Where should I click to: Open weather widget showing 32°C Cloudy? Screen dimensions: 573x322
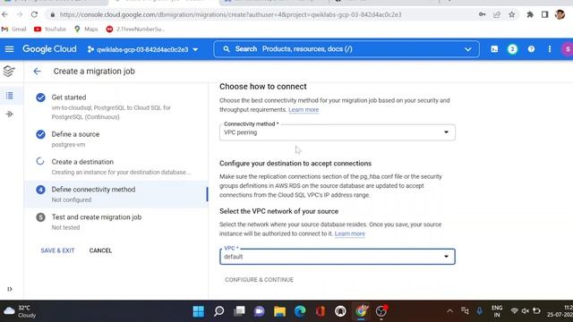pos(20,311)
